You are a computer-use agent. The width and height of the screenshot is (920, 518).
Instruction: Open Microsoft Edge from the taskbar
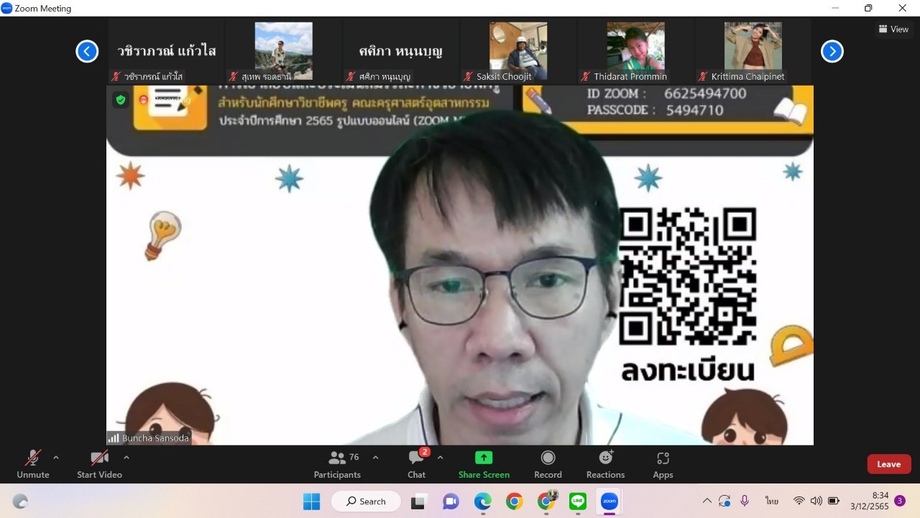pyautogui.click(x=482, y=501)
